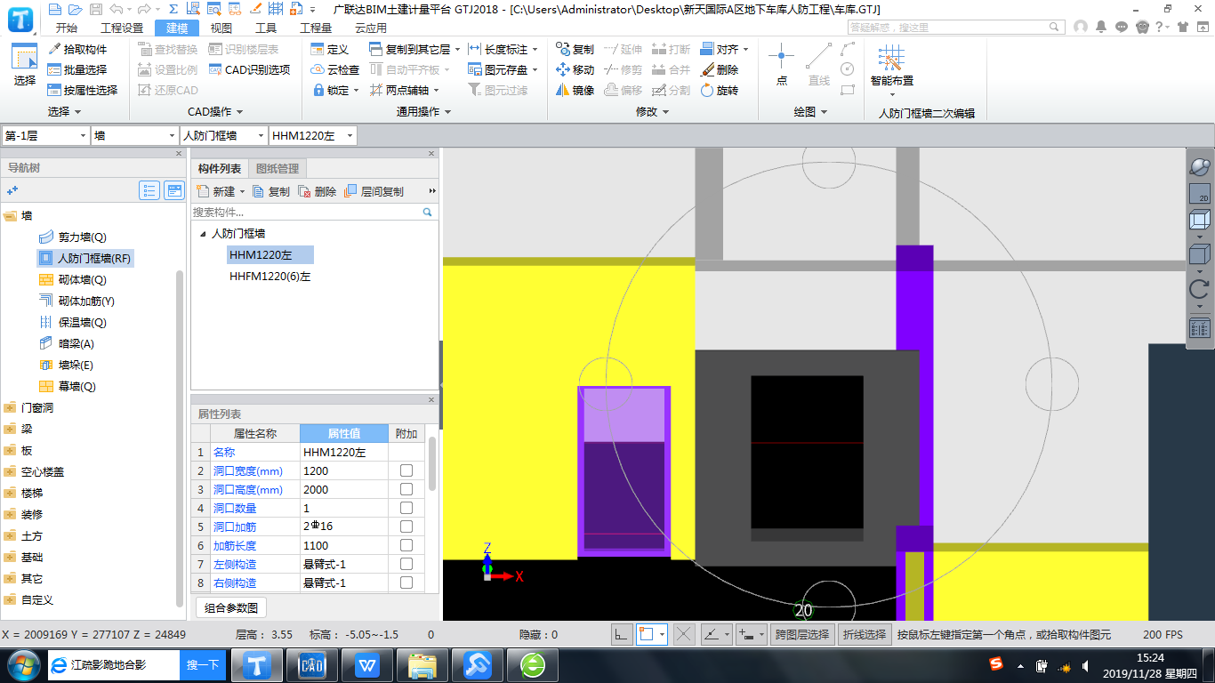
Task: Choose the 按属性选择 select-by-property tool
Action: [x=83, y=90]
